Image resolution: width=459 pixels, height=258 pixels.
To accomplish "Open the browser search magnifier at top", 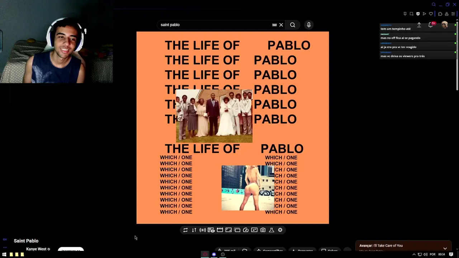I will pyautogui.click(x=434, y=5).
